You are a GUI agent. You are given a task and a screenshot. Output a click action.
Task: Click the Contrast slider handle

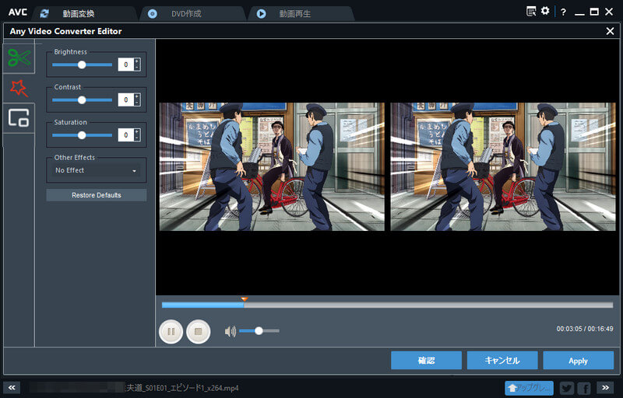[x=82, y=100]
